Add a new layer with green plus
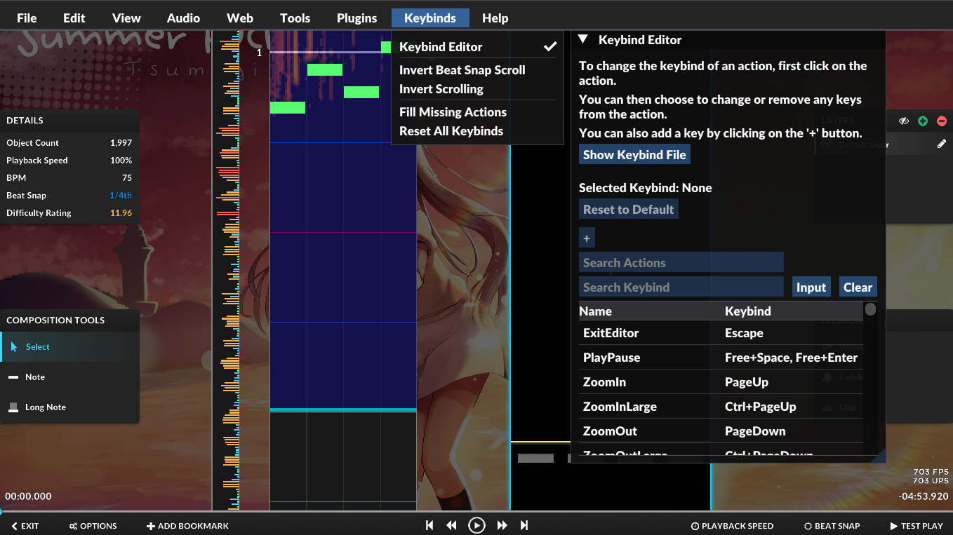 pos(923,121)
